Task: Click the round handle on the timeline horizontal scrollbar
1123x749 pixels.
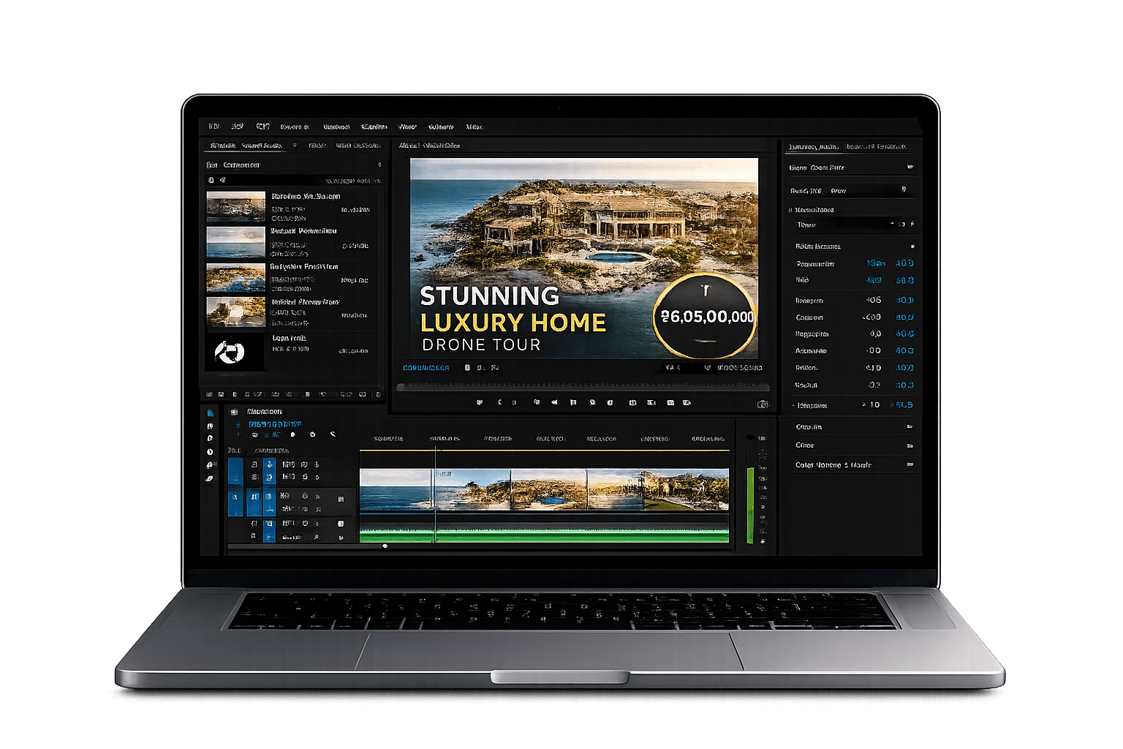Action: 385,546
